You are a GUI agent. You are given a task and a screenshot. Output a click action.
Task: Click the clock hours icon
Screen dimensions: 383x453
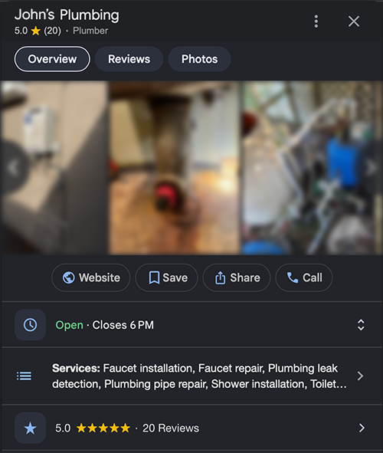pyautogui.click(x=31, y=325)
